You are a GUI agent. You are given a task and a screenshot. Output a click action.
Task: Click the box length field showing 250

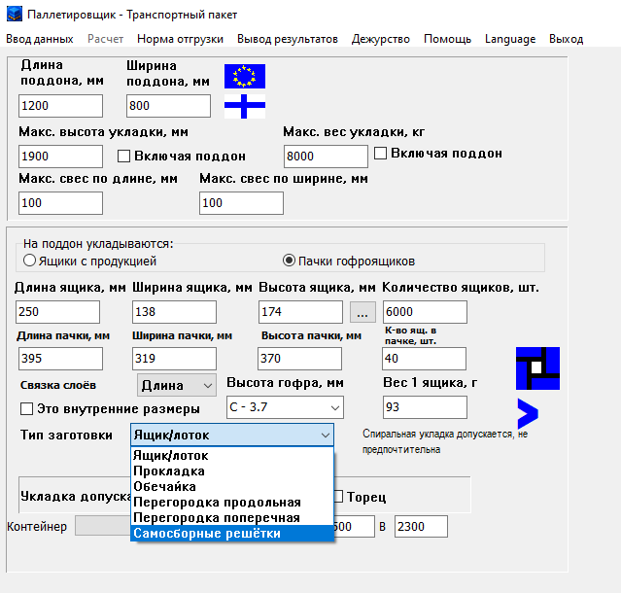(57, 312)
